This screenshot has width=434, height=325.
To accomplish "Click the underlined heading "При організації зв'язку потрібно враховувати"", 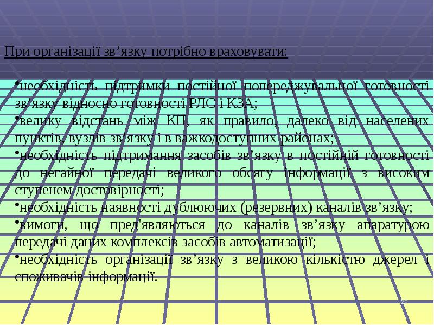I will (x=145, y=52).
